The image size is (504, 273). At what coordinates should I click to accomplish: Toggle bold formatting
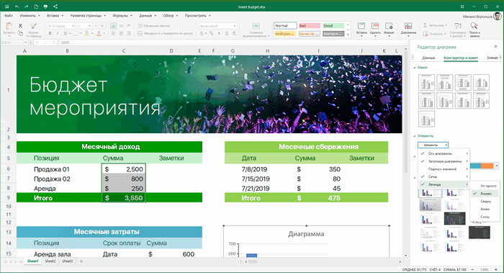[x=50, y=33]
